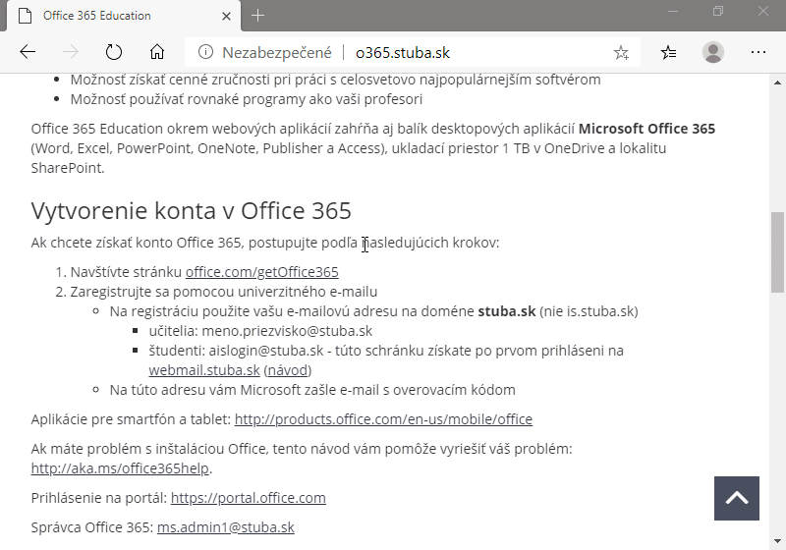Screen dimensions: 786x550
Task: Click the bold Microsoft Office 365 text
Action: (646, 129)
